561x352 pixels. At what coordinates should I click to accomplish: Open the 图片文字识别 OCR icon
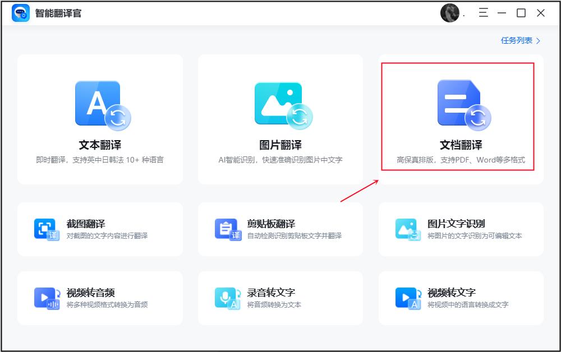point(407,228)
